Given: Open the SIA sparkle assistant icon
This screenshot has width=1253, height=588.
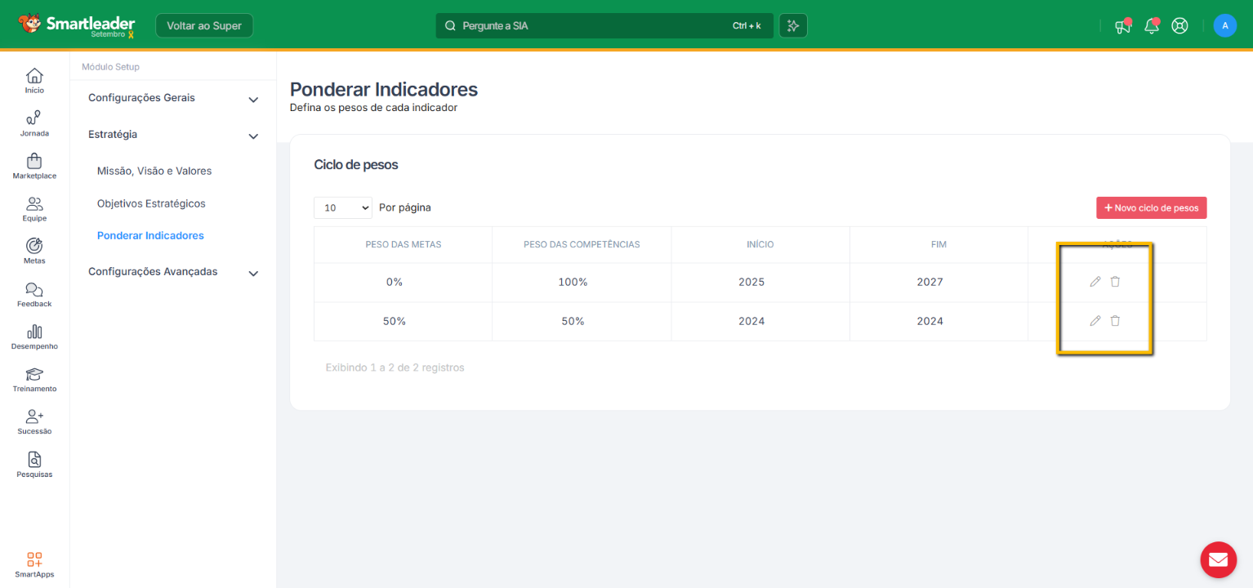Looking at the screenshot, I should (792, 25).
